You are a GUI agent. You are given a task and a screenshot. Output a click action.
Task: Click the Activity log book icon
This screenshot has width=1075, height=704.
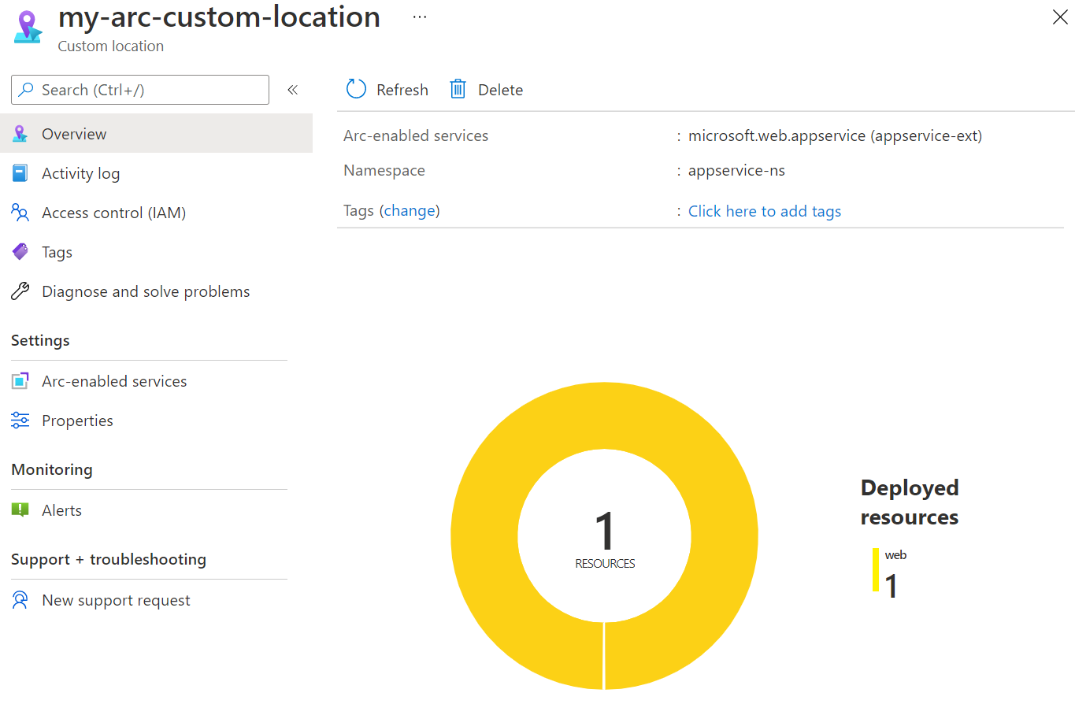coord(20,173)
